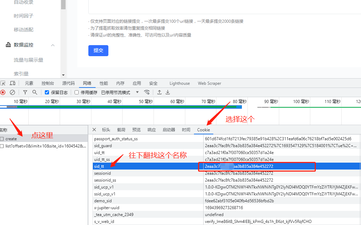This screenshot has width=361, height=225.
Task: Export the HAR file via download arrow
Action: (168, 92)
